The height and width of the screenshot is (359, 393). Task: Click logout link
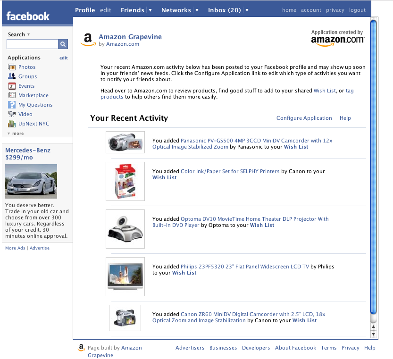357,10
